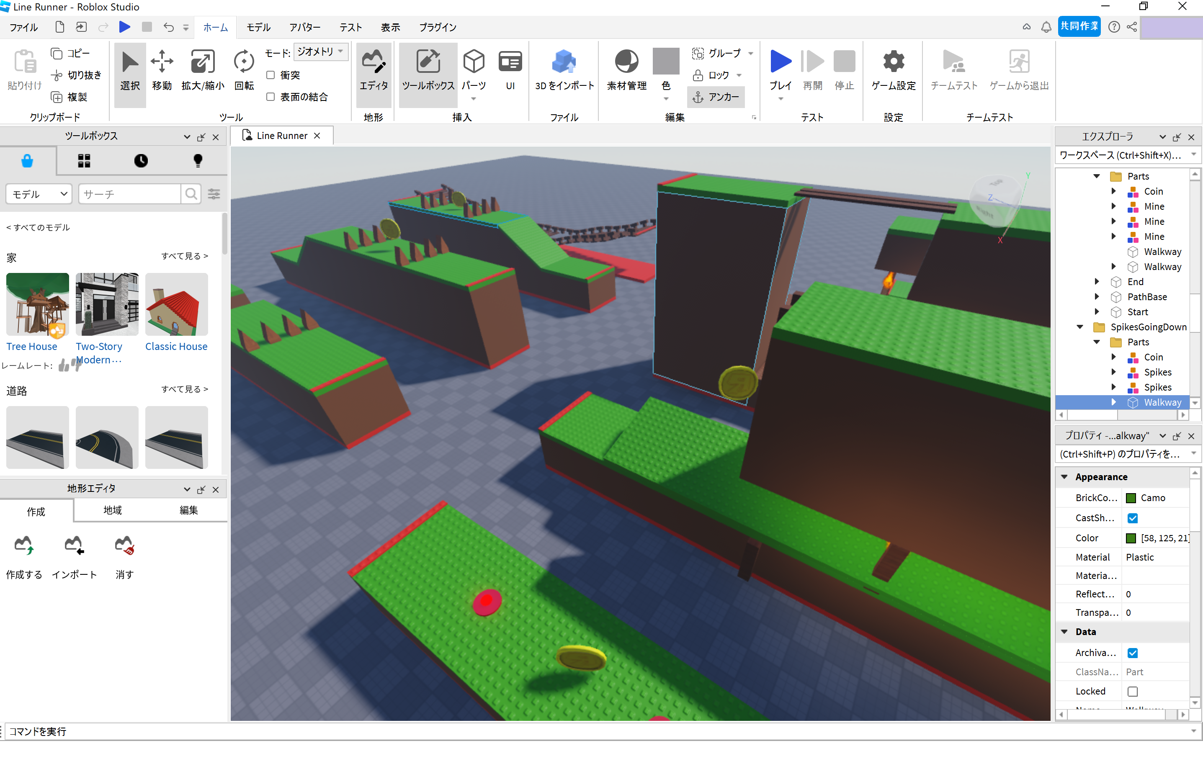The height and width of the screenshot is (764, 1203).
Task: Click the Anchor (アンカー) button
Action: point(716,97)
